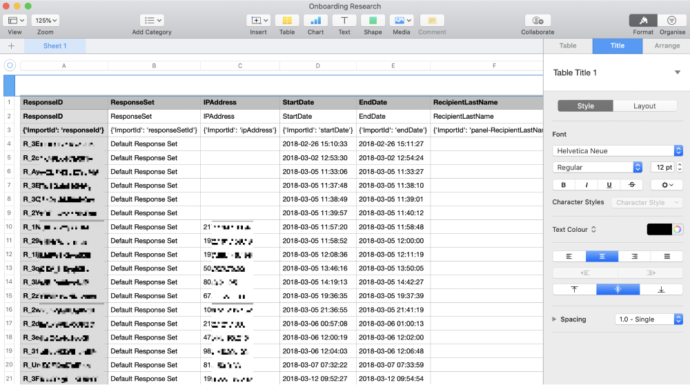Open the Media toolbar menu
Viewport: 690px width, 385px height.
pos(401,21)
